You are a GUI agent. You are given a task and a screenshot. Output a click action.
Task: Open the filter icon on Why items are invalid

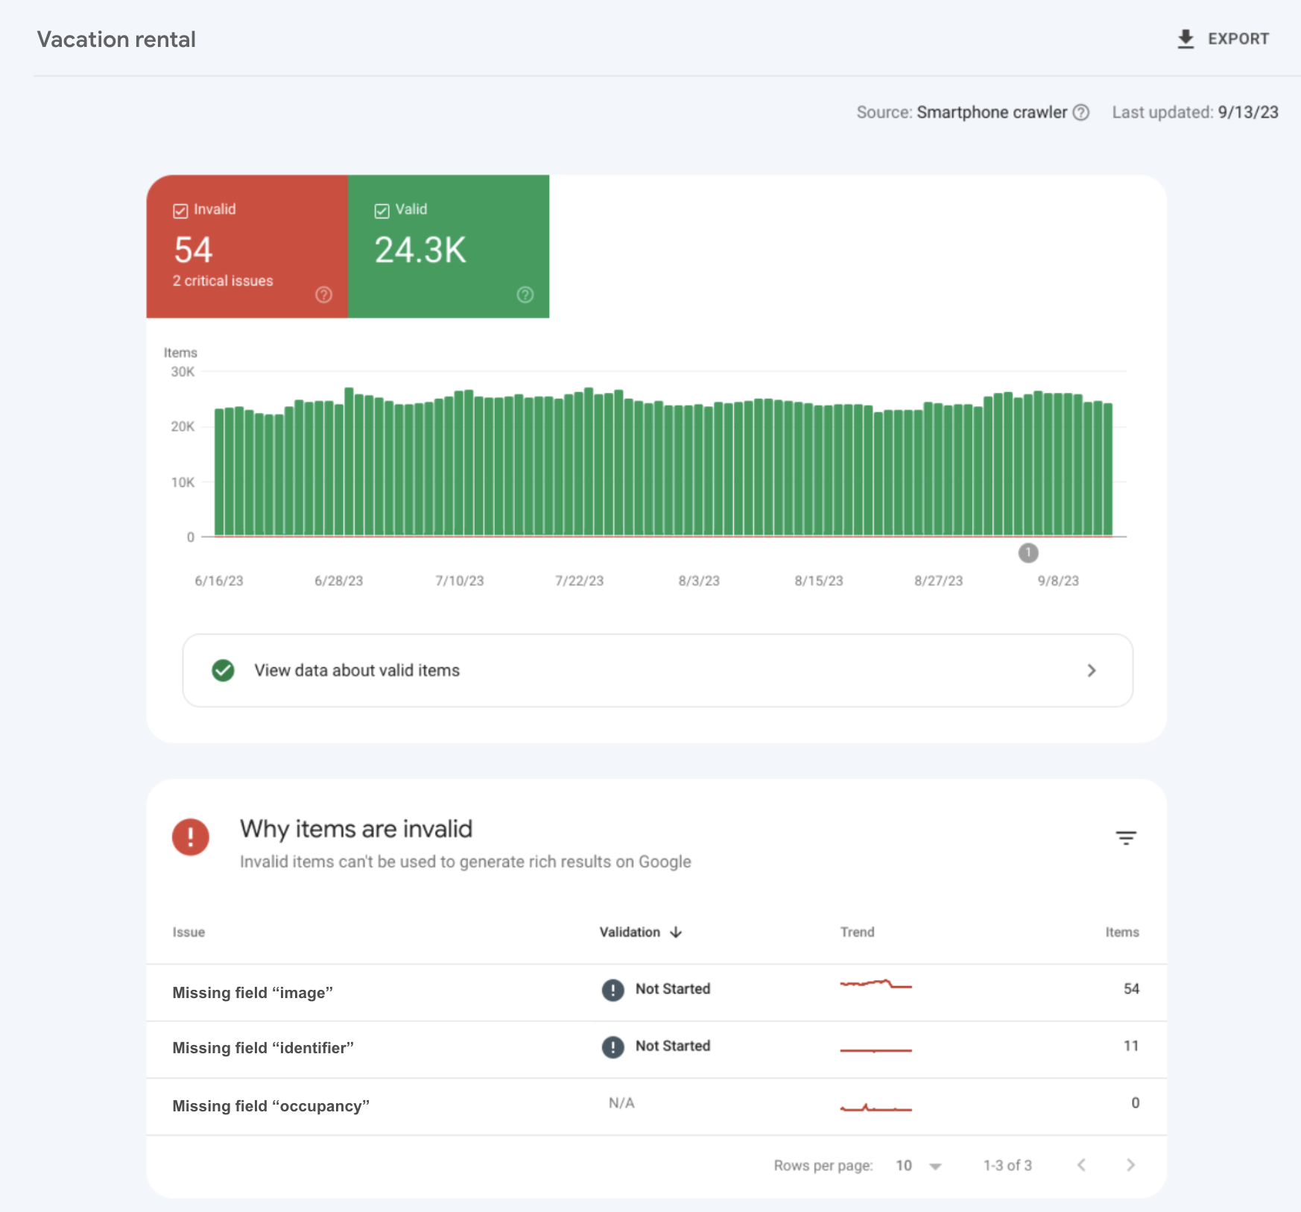(x=1126, y=837)
